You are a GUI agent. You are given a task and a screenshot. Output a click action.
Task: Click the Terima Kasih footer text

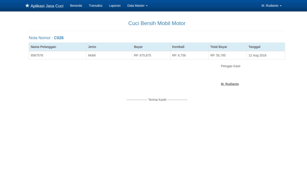(157, 99)
